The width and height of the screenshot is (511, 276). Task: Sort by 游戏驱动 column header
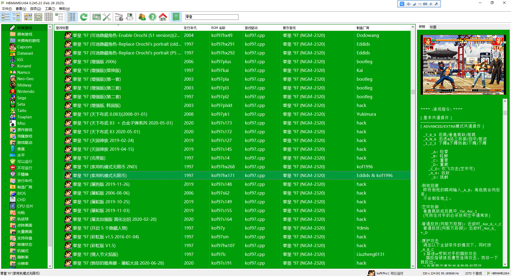coord(262,28)
